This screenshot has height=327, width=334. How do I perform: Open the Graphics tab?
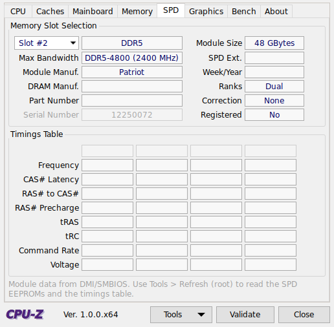(206, 12)
